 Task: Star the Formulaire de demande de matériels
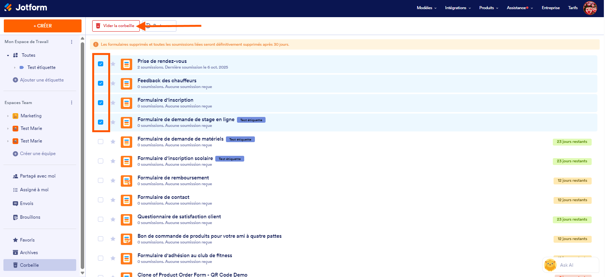point(113,142)
